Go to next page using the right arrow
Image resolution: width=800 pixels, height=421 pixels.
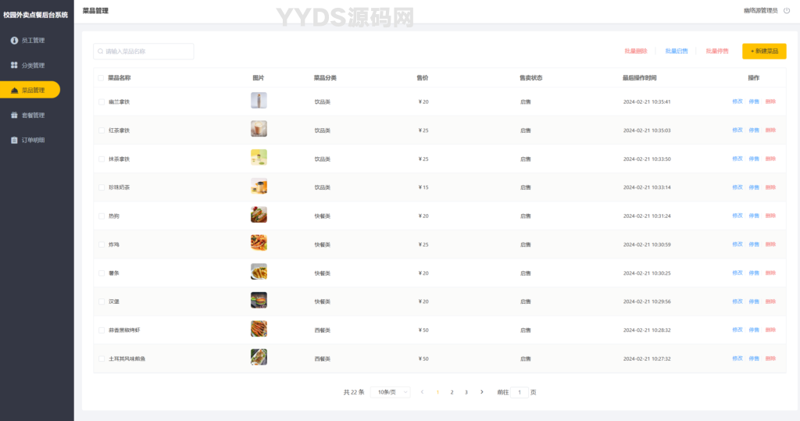point(481,392)
